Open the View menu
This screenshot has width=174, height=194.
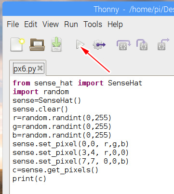(51, 25)
